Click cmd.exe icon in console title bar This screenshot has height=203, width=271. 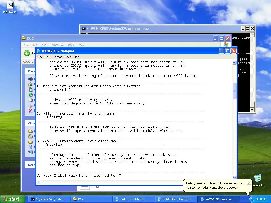tap(83, 29)
